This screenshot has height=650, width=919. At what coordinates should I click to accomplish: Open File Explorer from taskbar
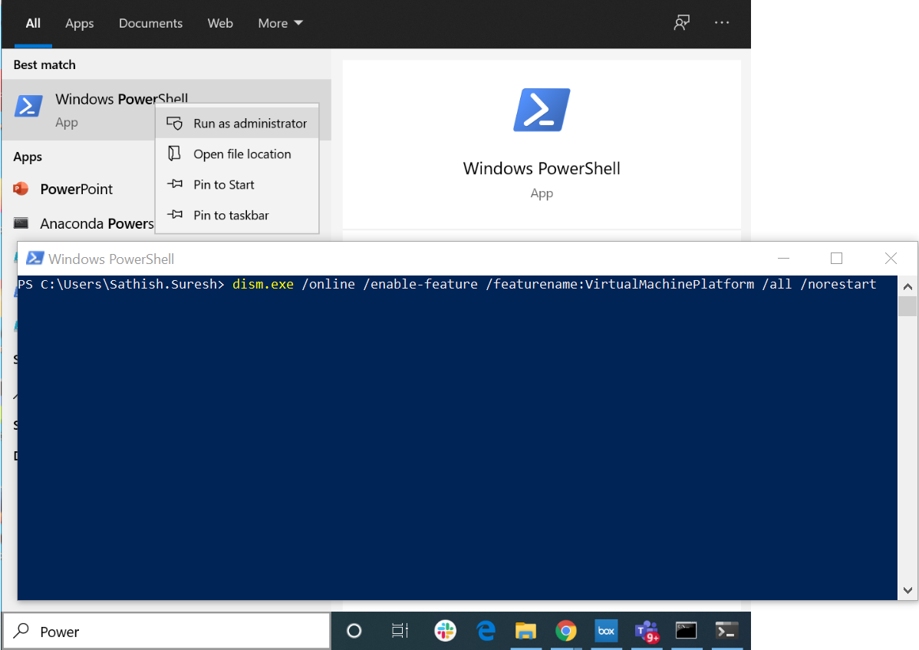click(x=525, y=631)
